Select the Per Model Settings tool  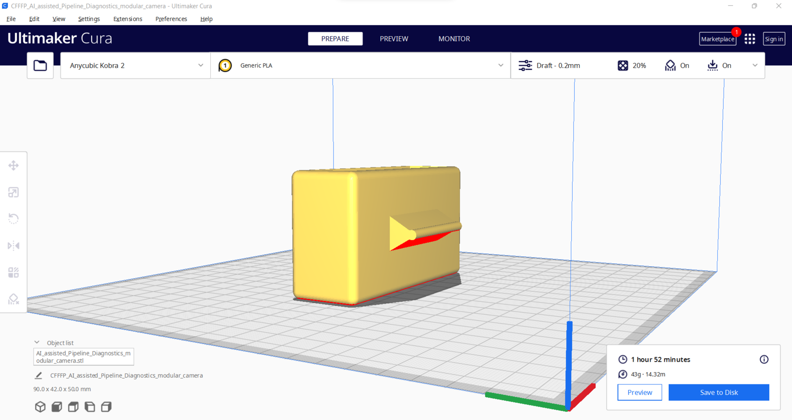tap(13, 272)
